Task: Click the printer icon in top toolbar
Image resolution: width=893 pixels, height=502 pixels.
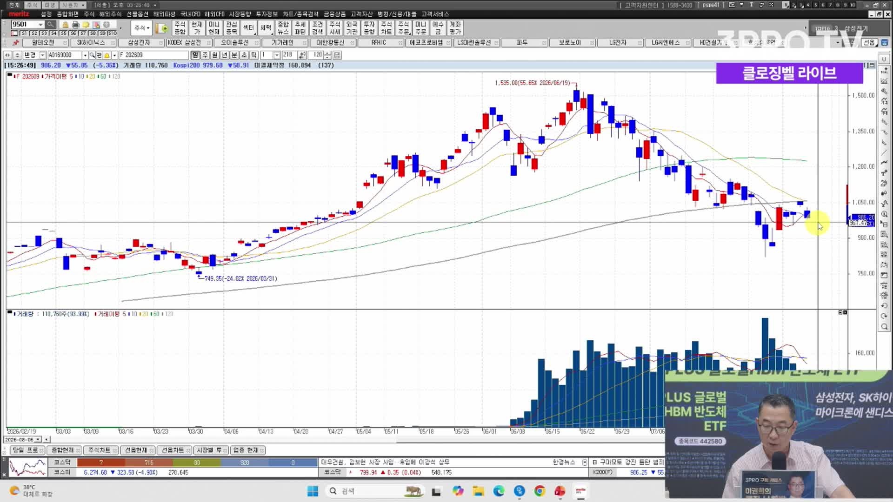Action: [76, 24]
